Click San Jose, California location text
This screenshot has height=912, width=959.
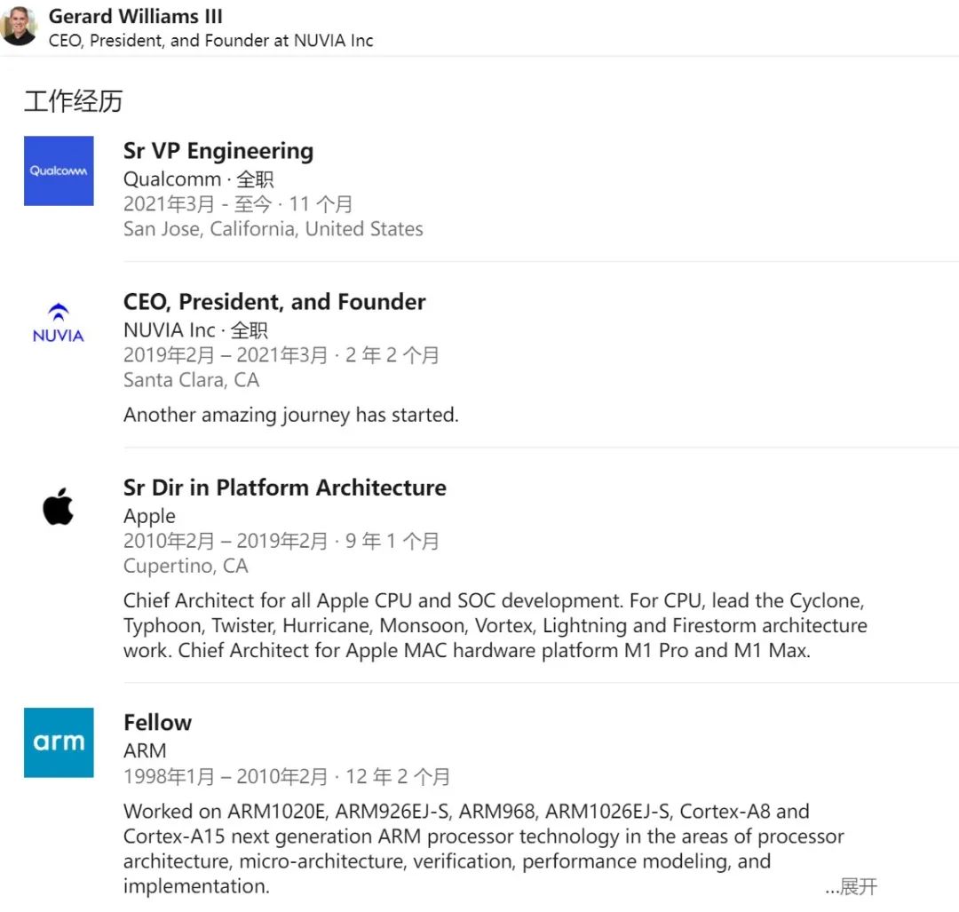(273, 229)
